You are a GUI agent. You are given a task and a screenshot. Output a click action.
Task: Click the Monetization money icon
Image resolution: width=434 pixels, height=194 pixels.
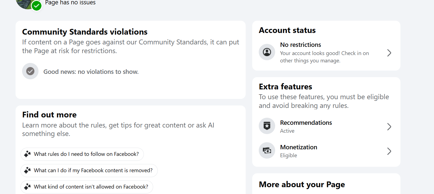point(267,150)
